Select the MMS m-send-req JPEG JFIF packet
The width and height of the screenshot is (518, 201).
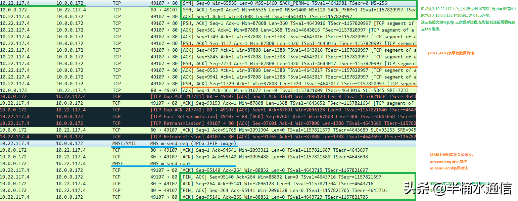208,144
